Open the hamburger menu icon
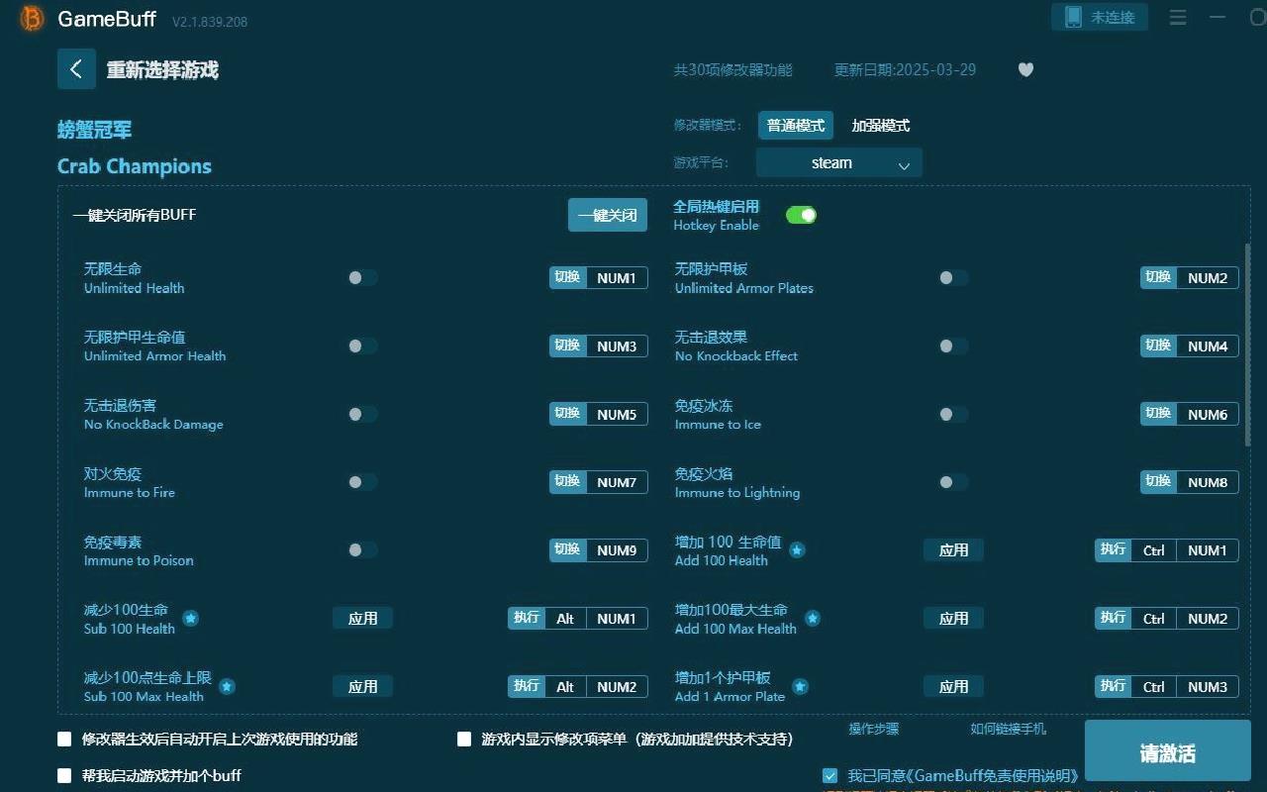This screenshot has width=1267, height=792. (x=1178, y=18)
